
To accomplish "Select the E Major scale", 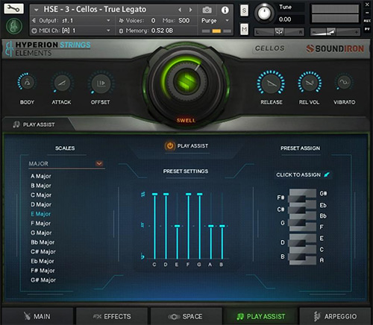I will pos(40,214).
